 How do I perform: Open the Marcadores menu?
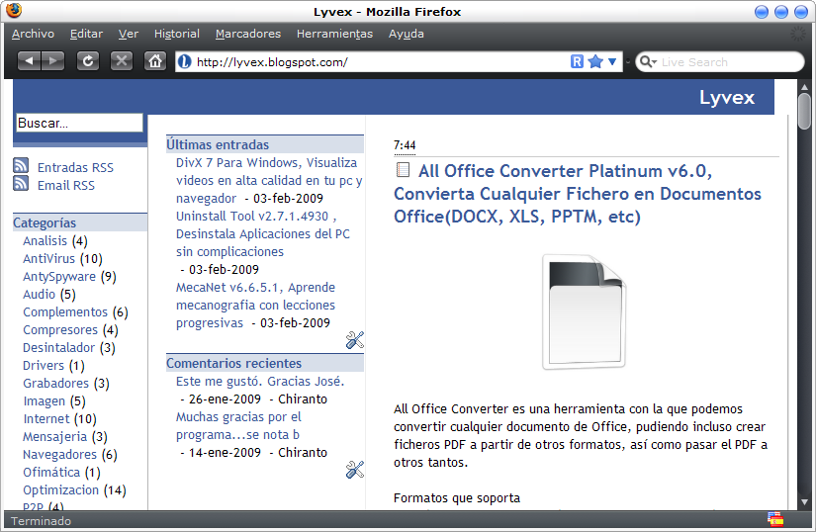point(247,34)
